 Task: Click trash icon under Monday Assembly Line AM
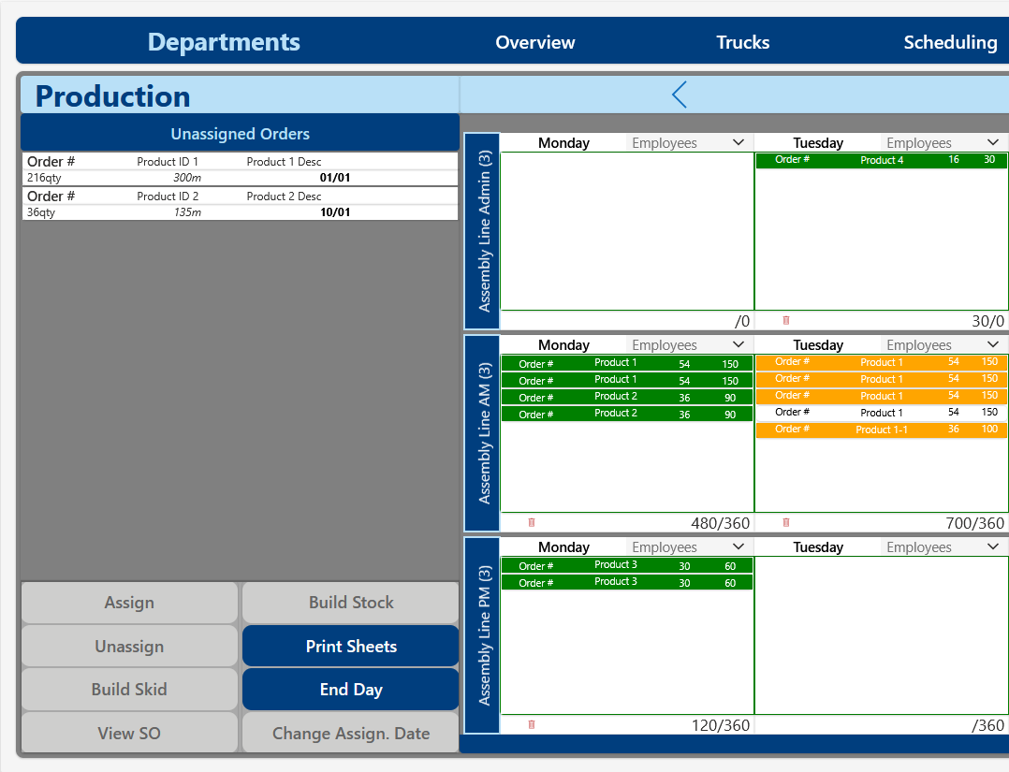[532, 523]
